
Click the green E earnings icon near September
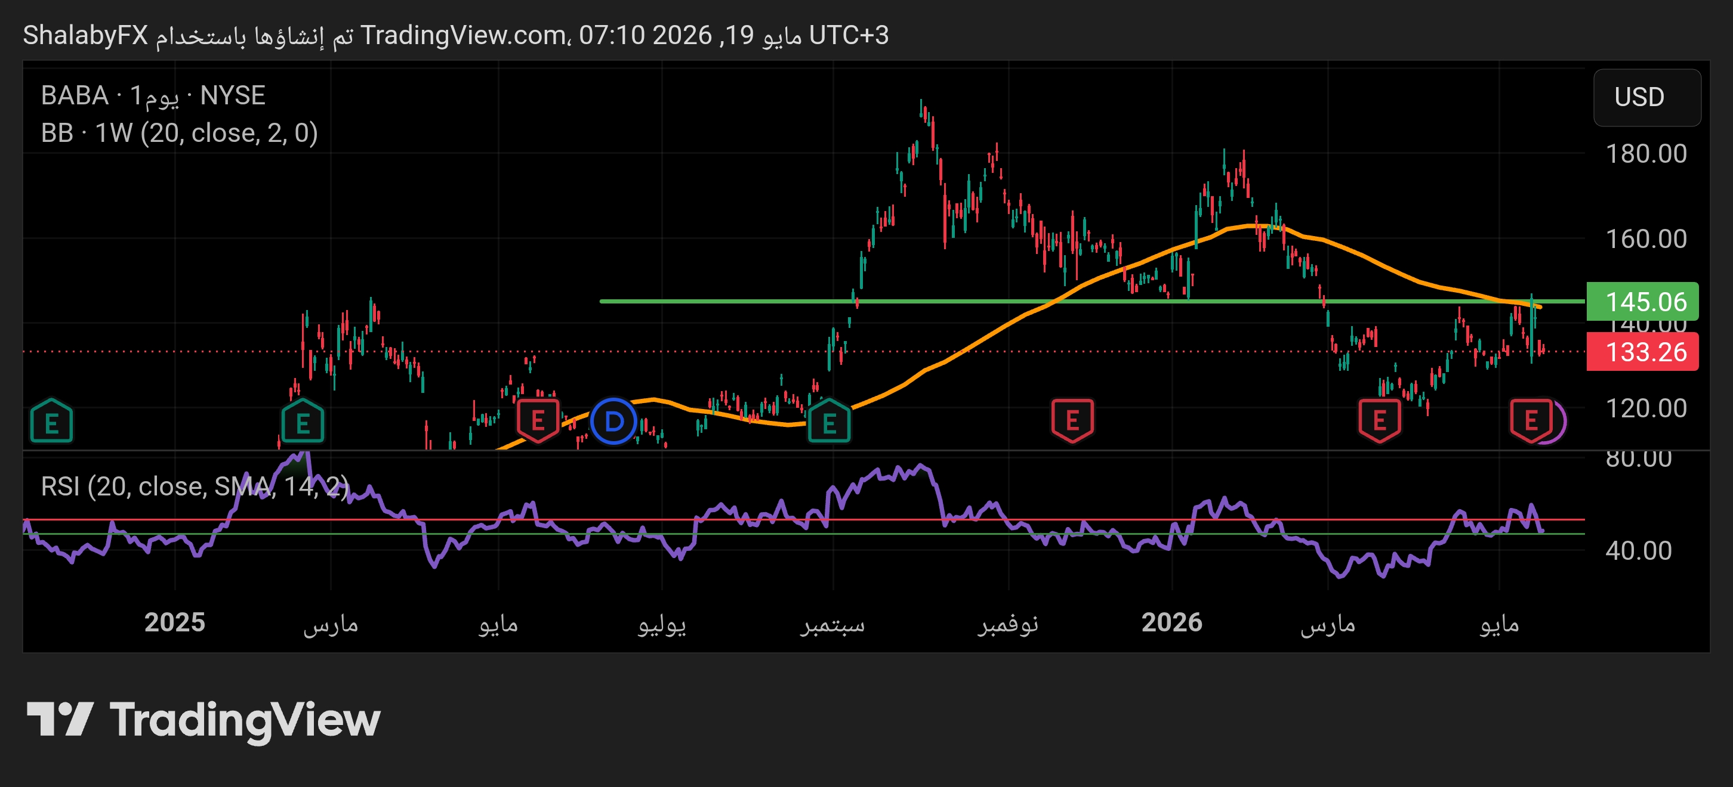(x=829, y=422)
